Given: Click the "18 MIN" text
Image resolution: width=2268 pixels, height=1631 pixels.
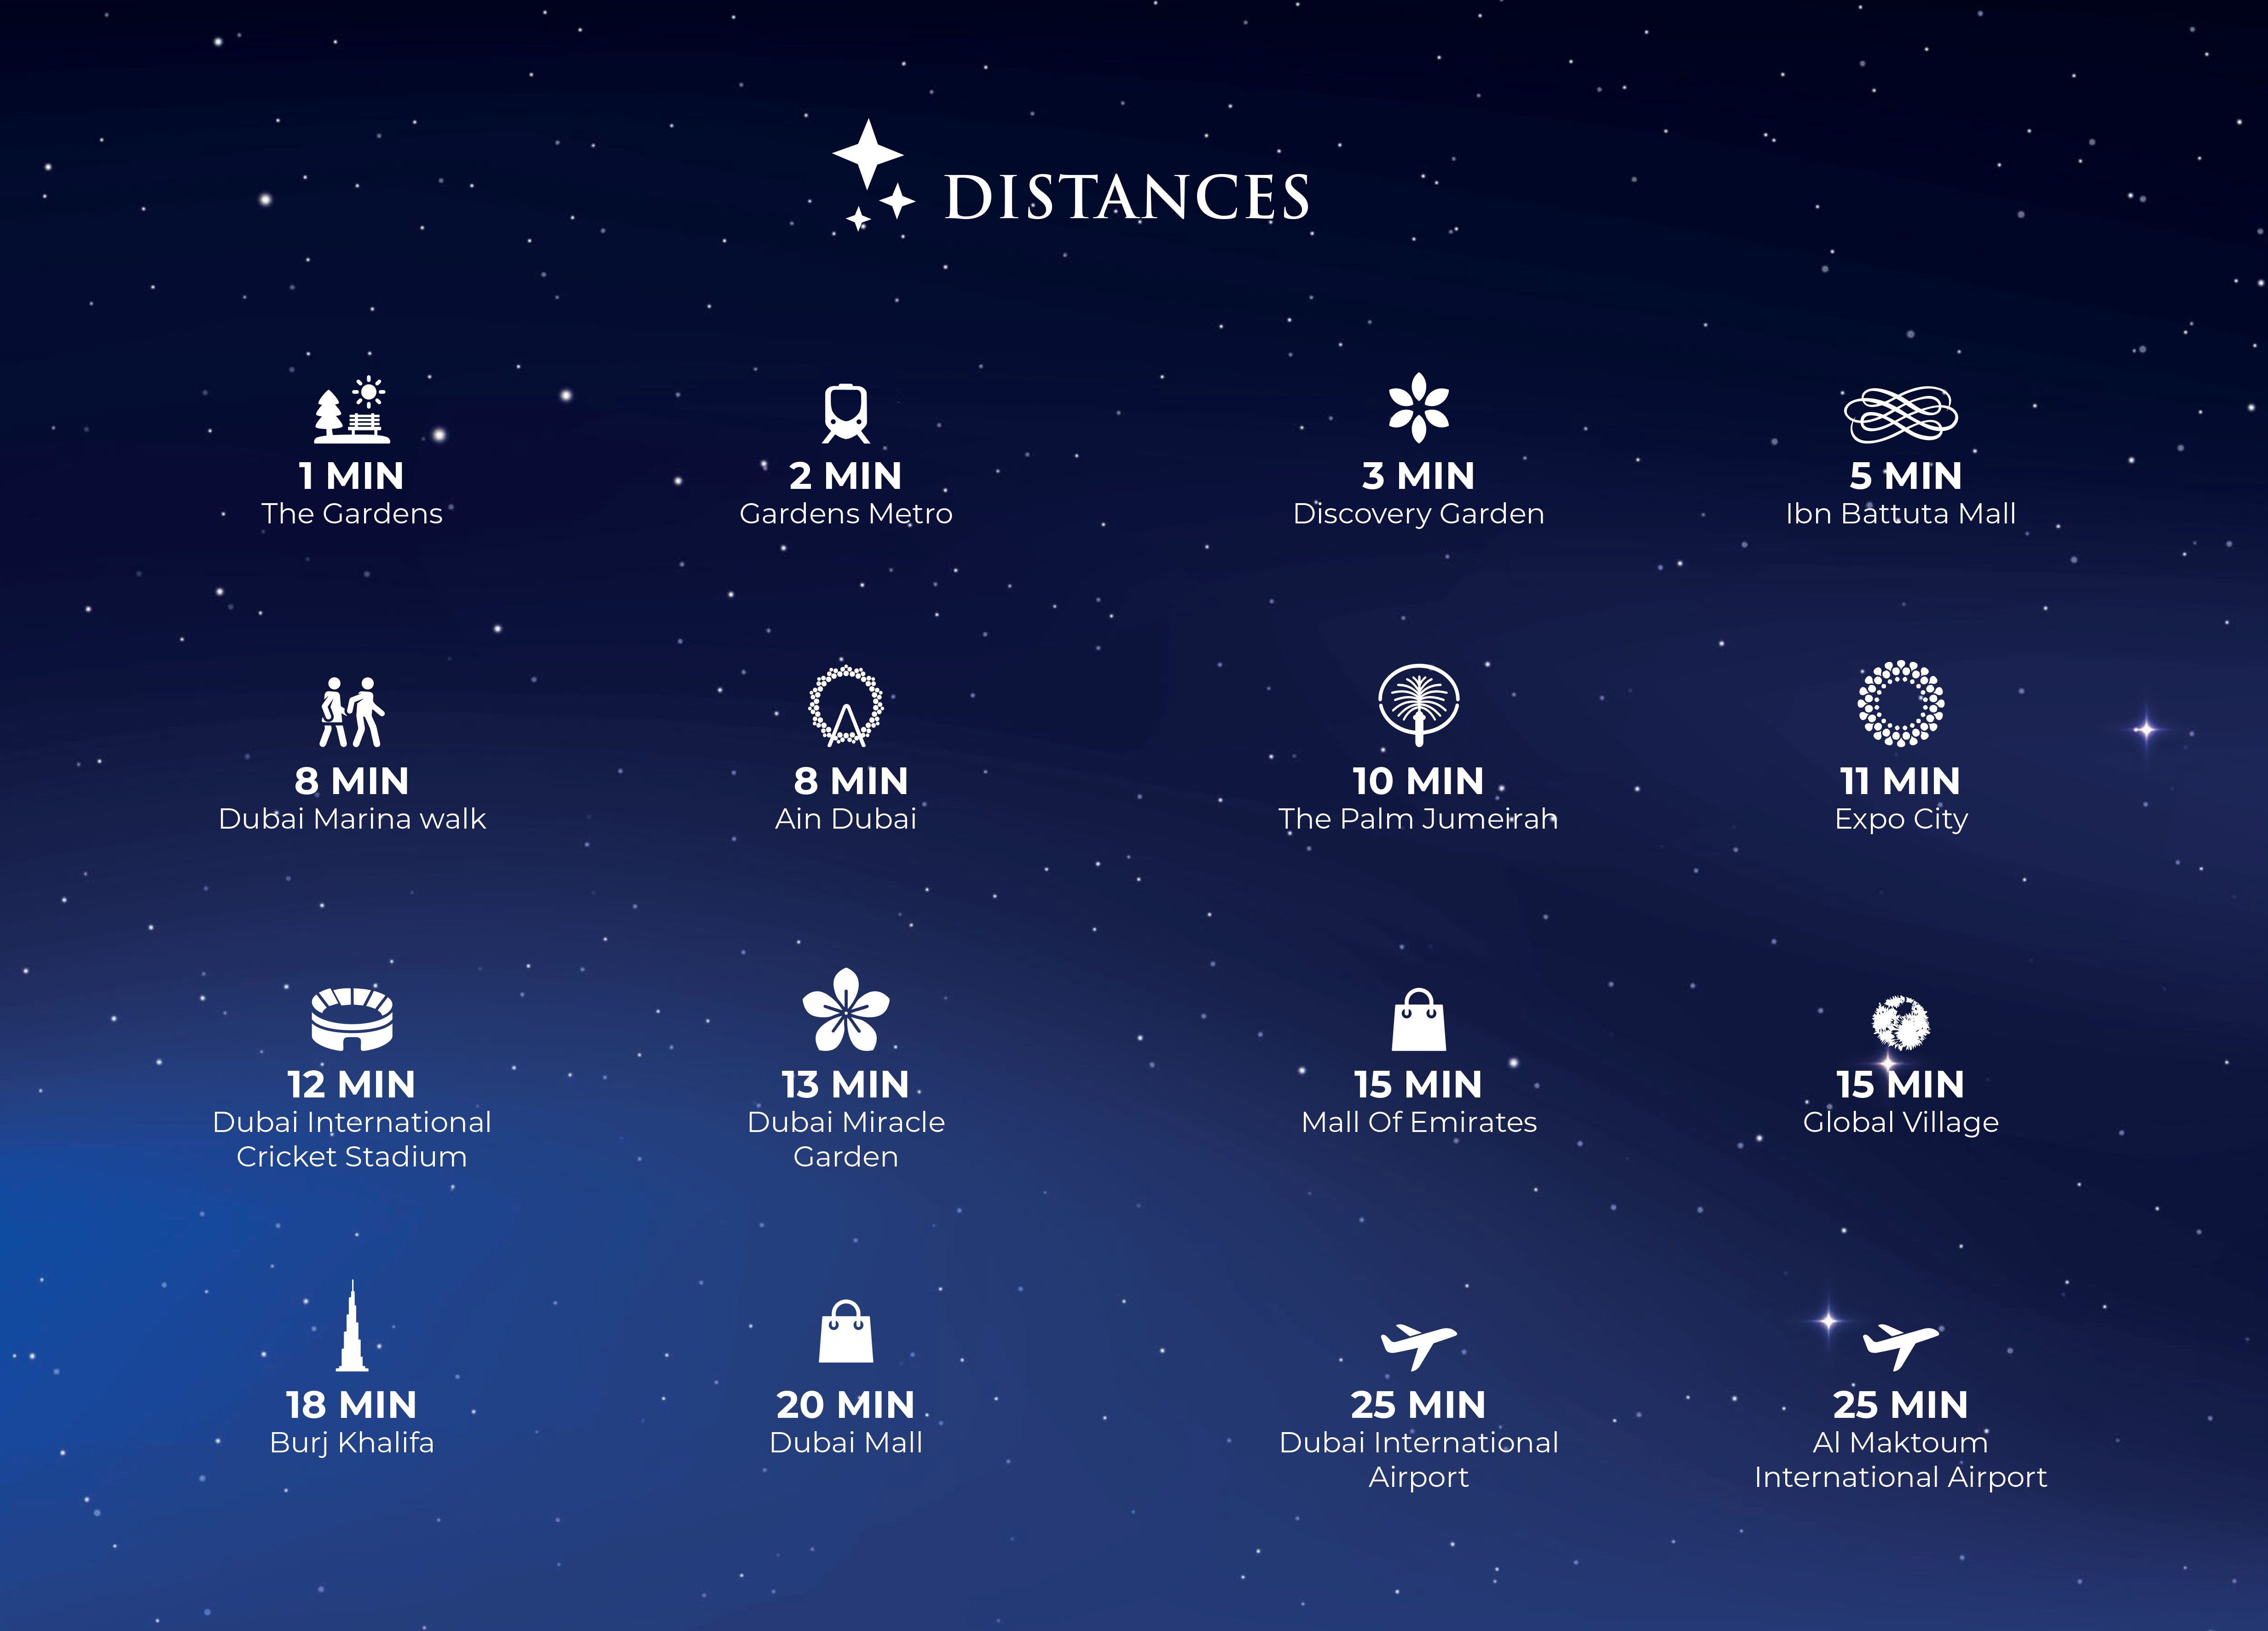Looking at the screenshot, I should 351,1405.
